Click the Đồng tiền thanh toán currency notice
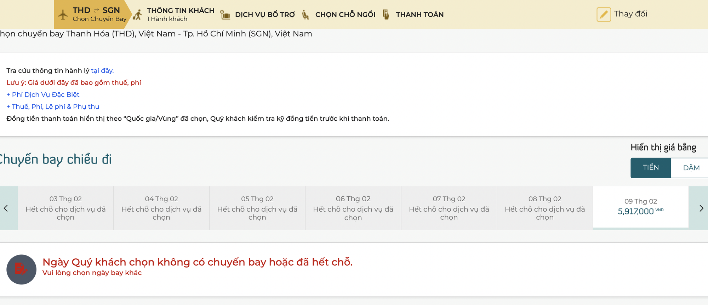708x305 pixels. [x=198, y=119]
